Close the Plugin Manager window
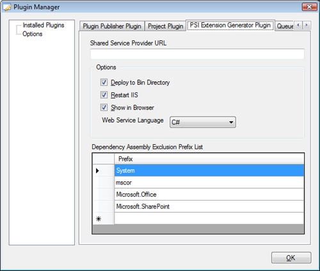Screen dimensions: 320x271 pyautogui.click(x=309, y=7)
